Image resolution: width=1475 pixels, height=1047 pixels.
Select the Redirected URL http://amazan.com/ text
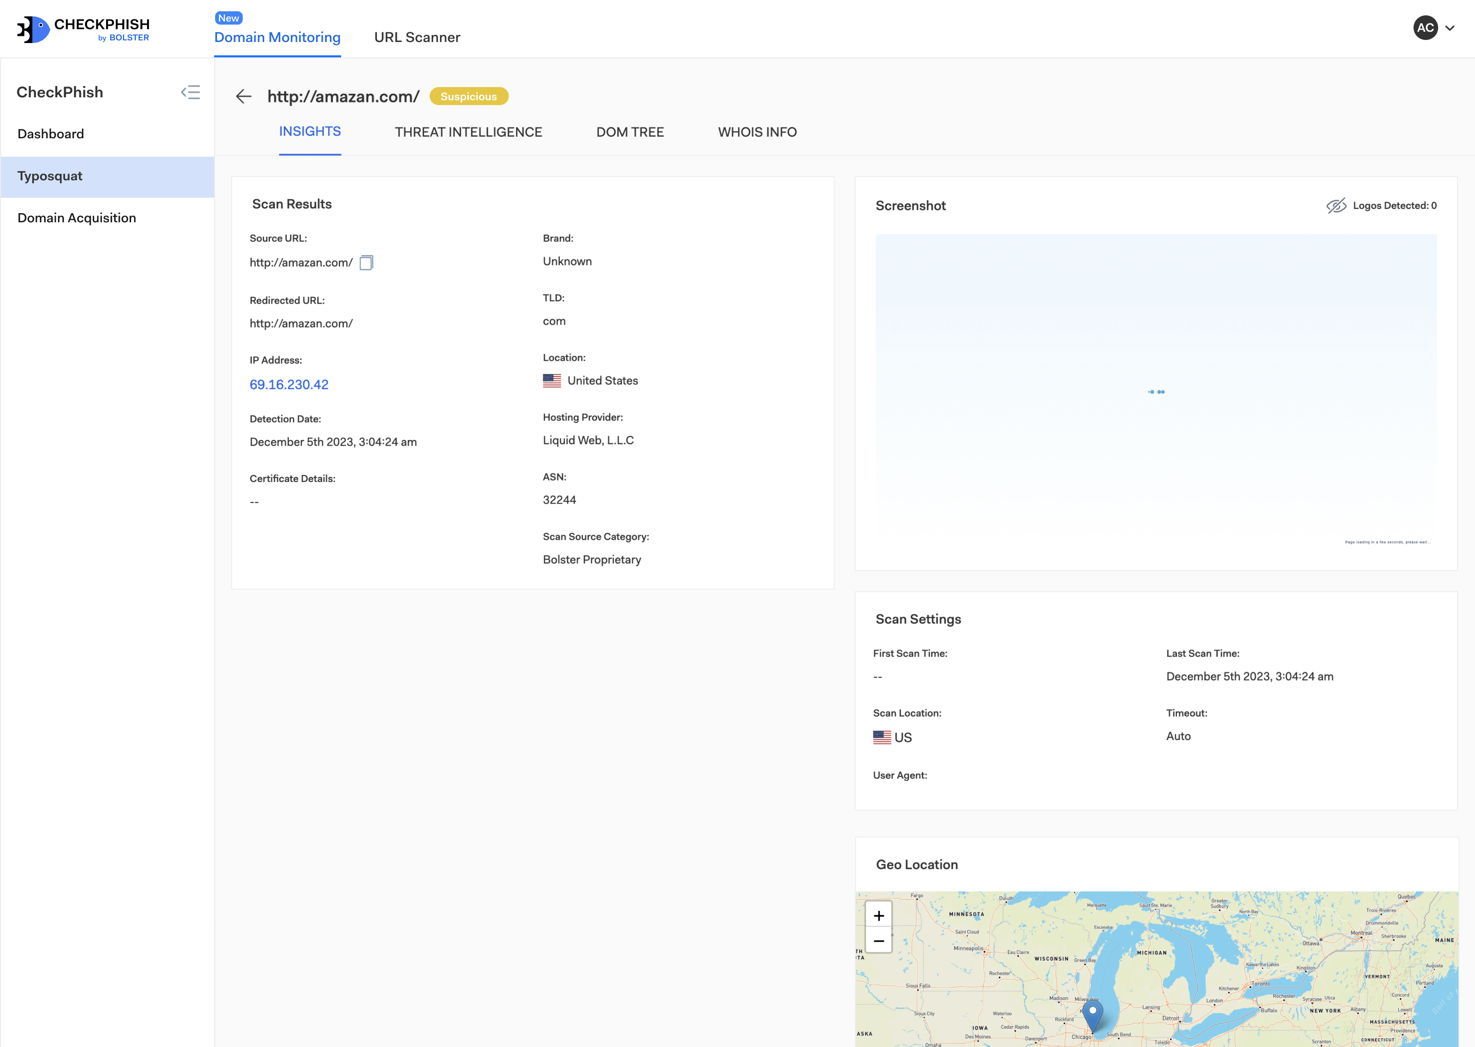coord(301,324)
